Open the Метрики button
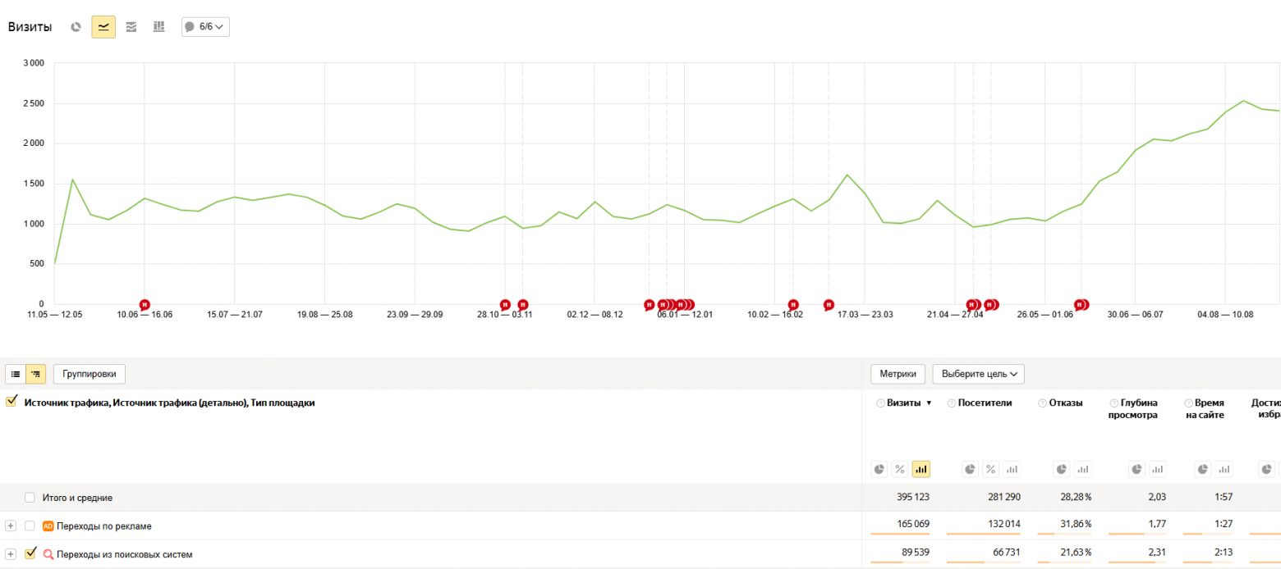The image size is (1281, 569). click(898, 374)
